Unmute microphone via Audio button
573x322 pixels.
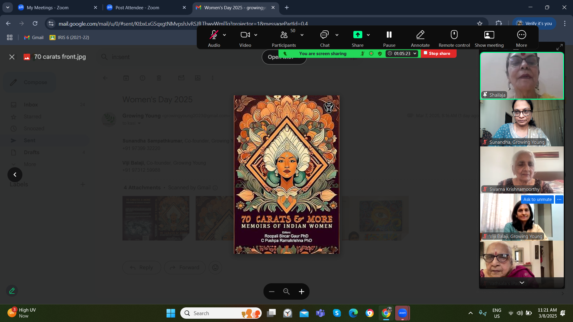pos(214,35)
